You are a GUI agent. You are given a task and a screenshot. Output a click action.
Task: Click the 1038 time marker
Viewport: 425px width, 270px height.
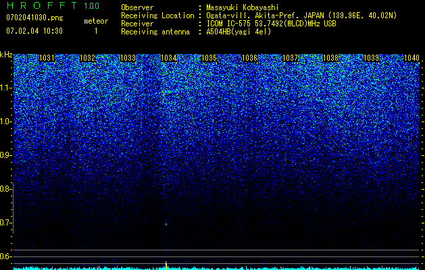331,58
